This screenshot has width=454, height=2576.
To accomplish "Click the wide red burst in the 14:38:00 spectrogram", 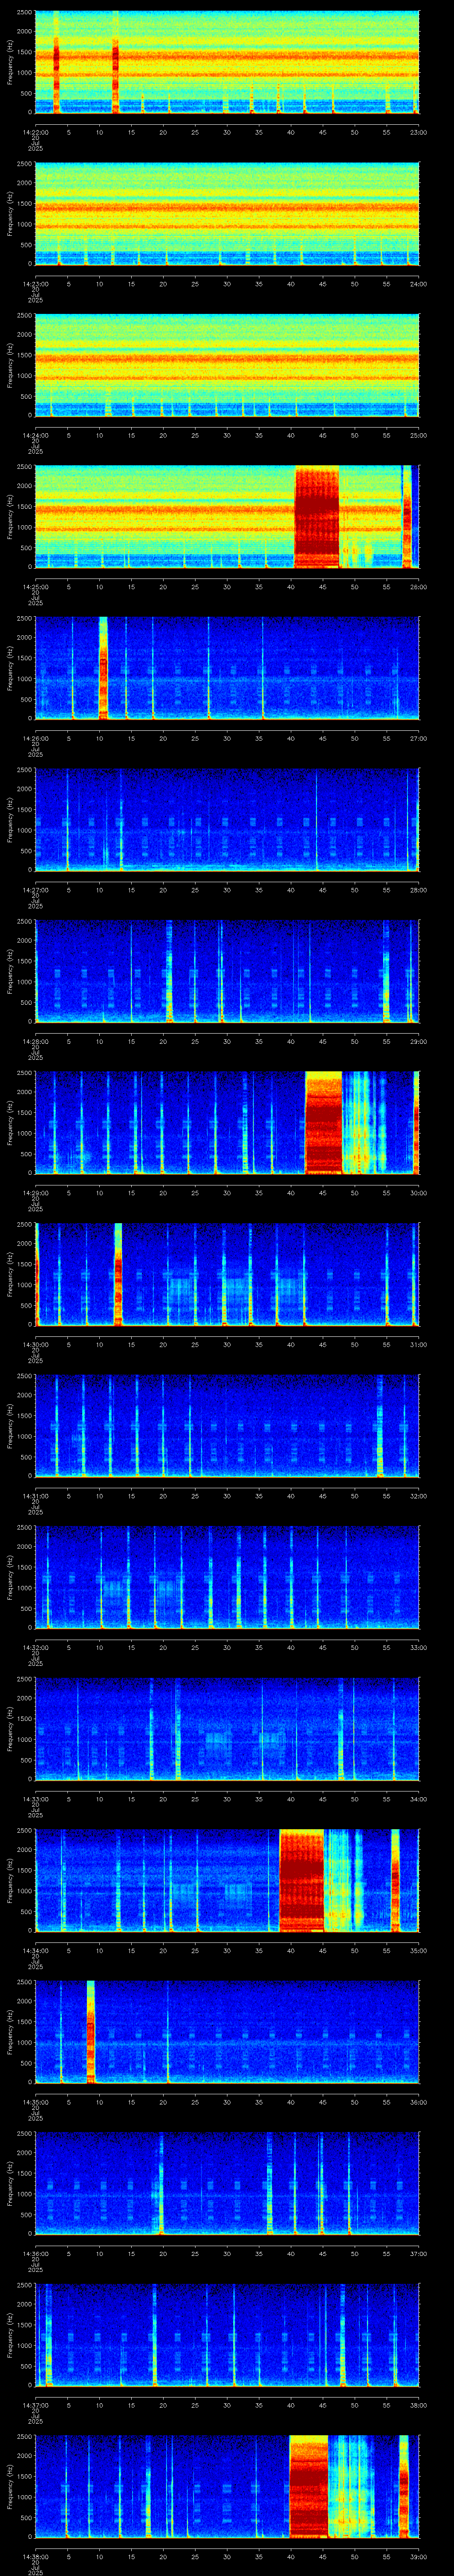I will 308,2487.
